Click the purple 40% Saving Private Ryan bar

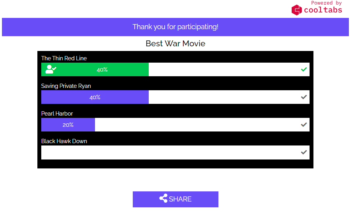click(x=95, y=97)
